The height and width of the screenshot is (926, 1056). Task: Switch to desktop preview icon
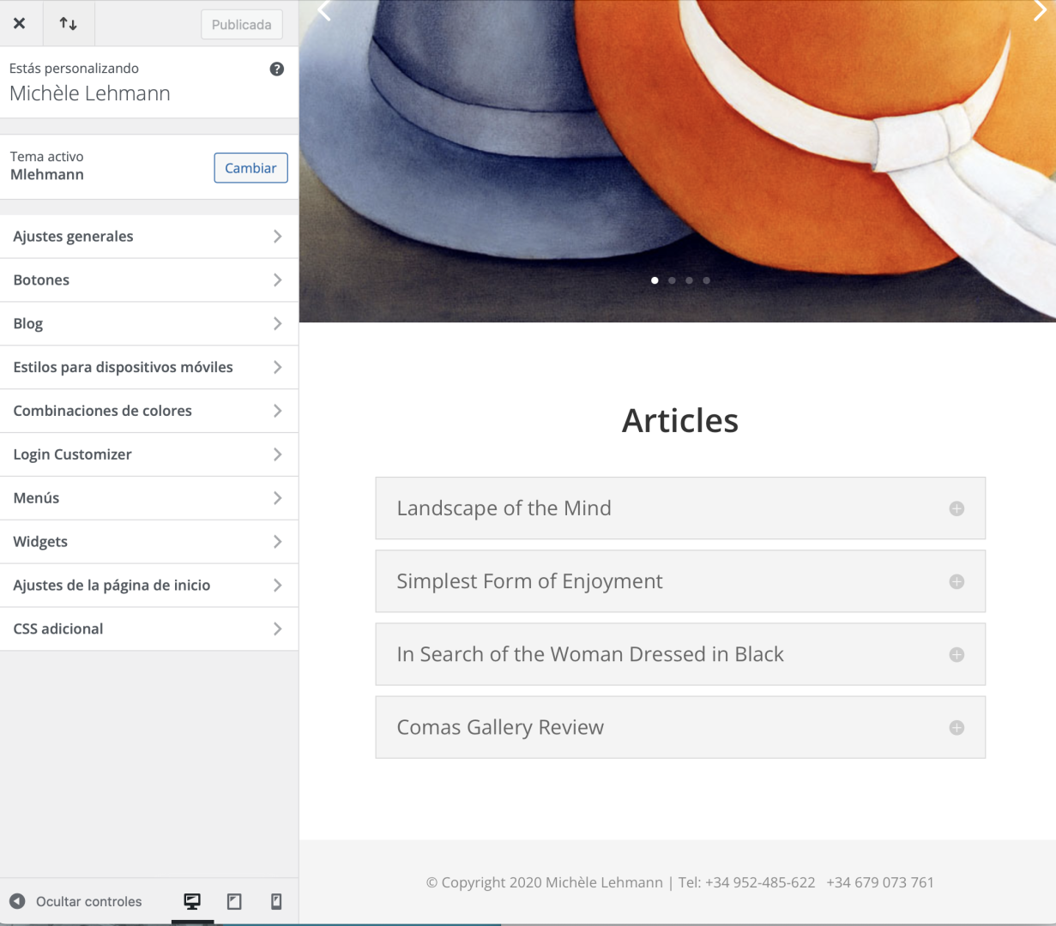[192, 901]
